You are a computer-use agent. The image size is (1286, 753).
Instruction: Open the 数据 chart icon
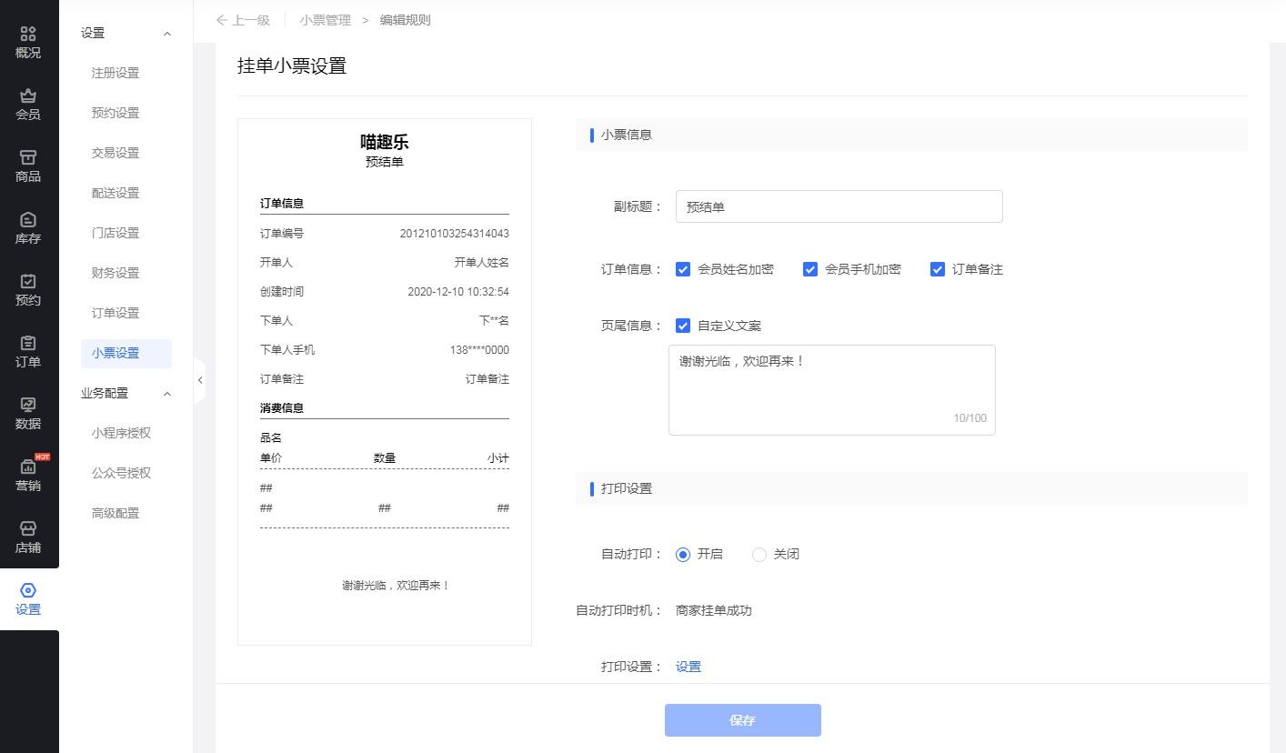click(x=28, y=405)
